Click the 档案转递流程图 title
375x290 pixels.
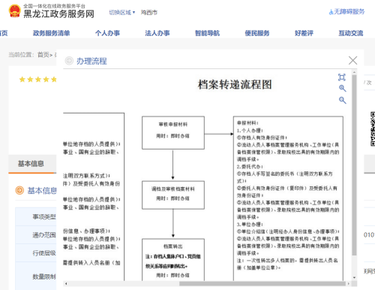point(235,84)
